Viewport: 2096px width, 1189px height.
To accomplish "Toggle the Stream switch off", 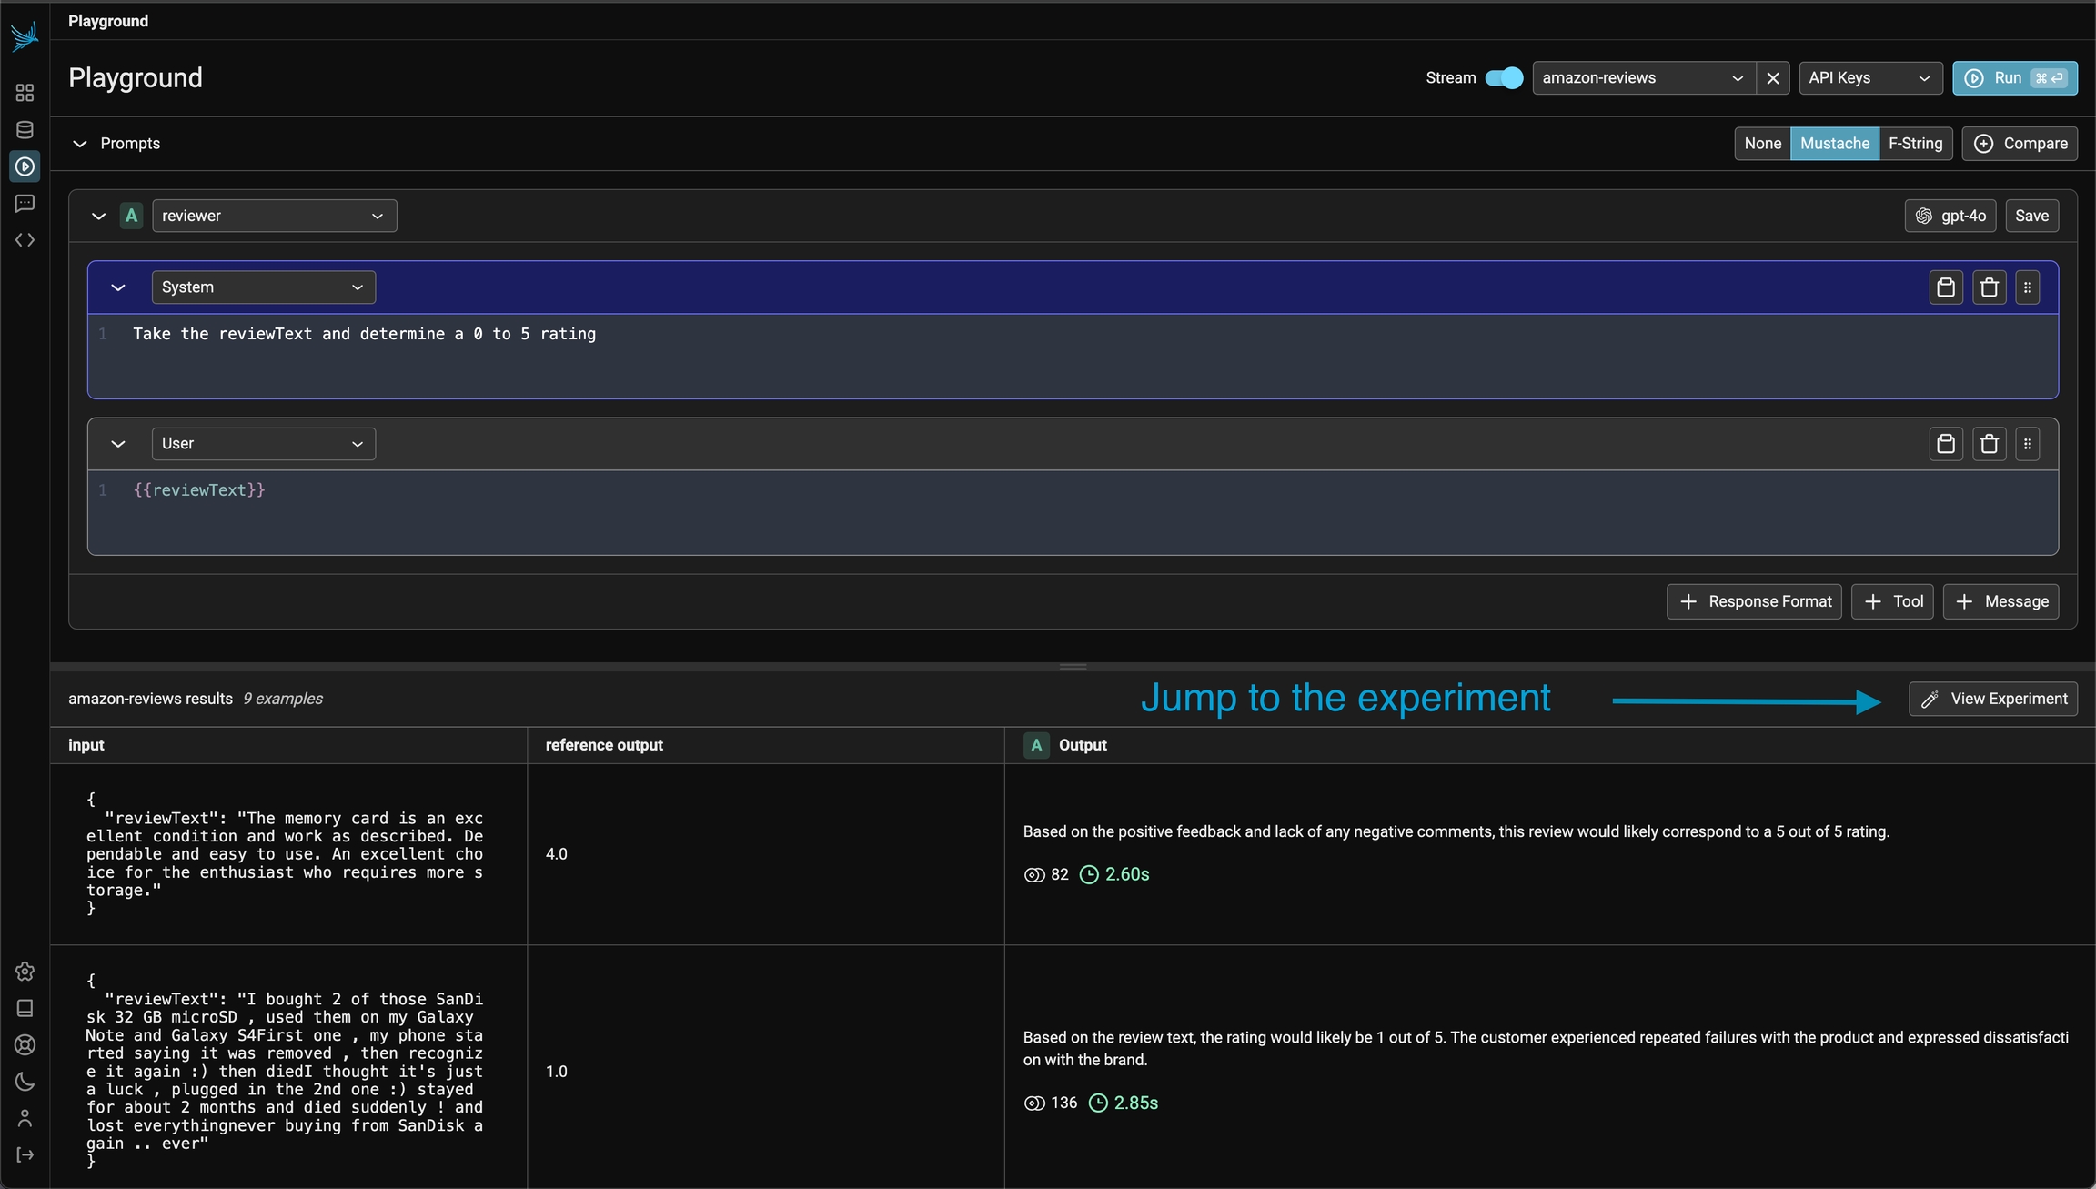I will point(1503,78).
